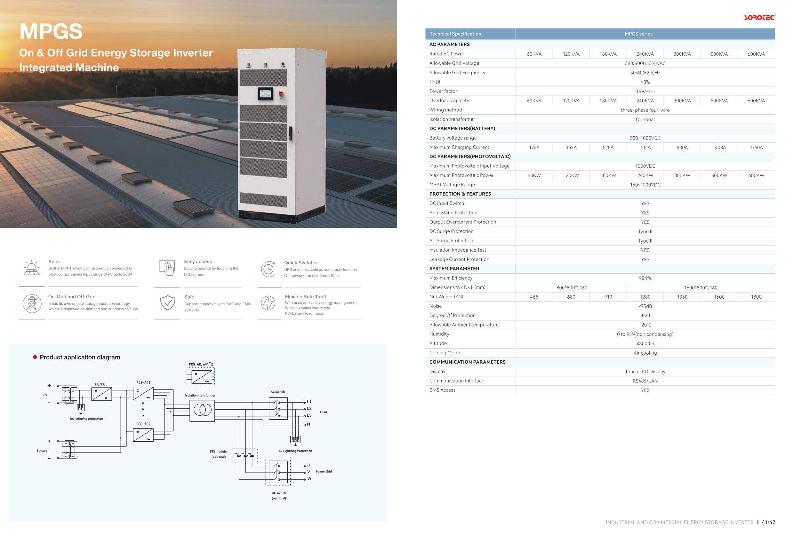Click the '98.9%' maximum efficiency value

[x=645, y=278]
